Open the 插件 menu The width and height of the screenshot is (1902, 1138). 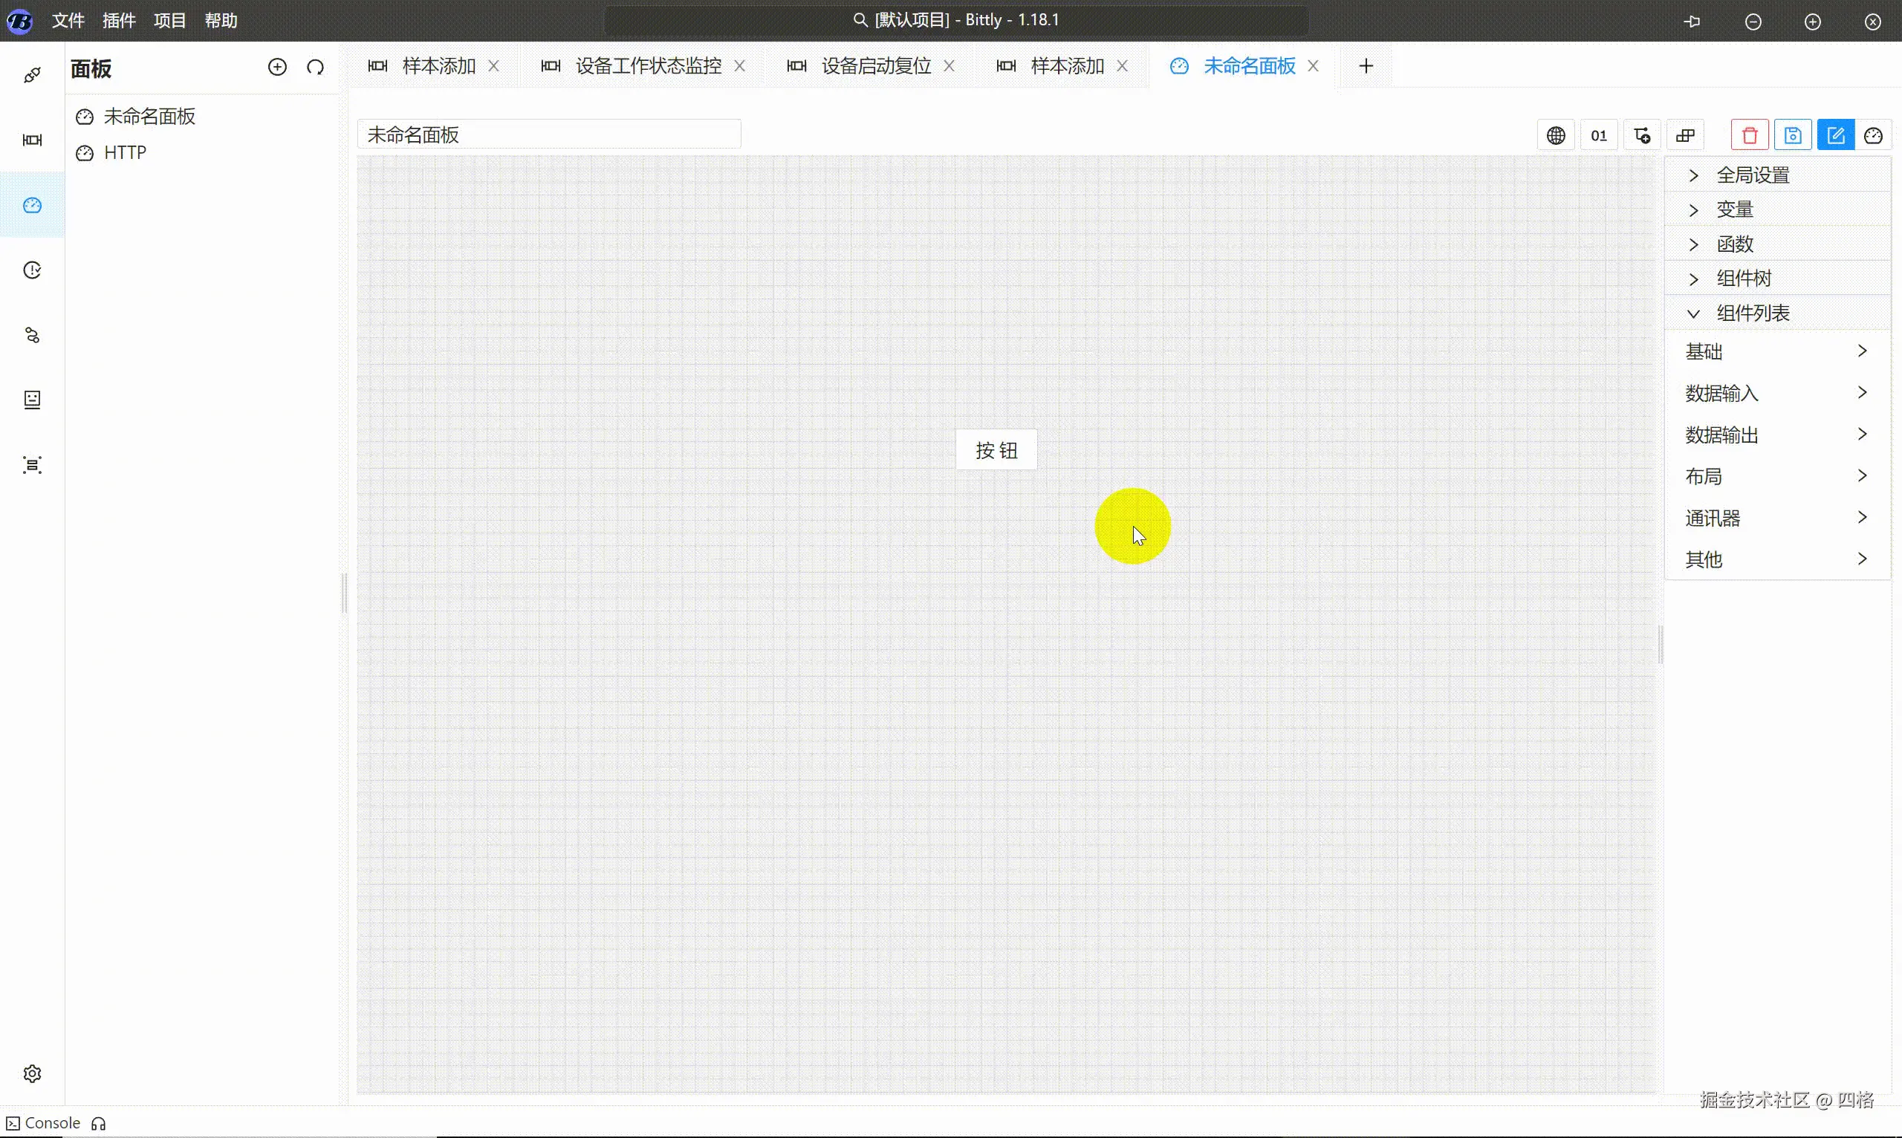(119, 21)
